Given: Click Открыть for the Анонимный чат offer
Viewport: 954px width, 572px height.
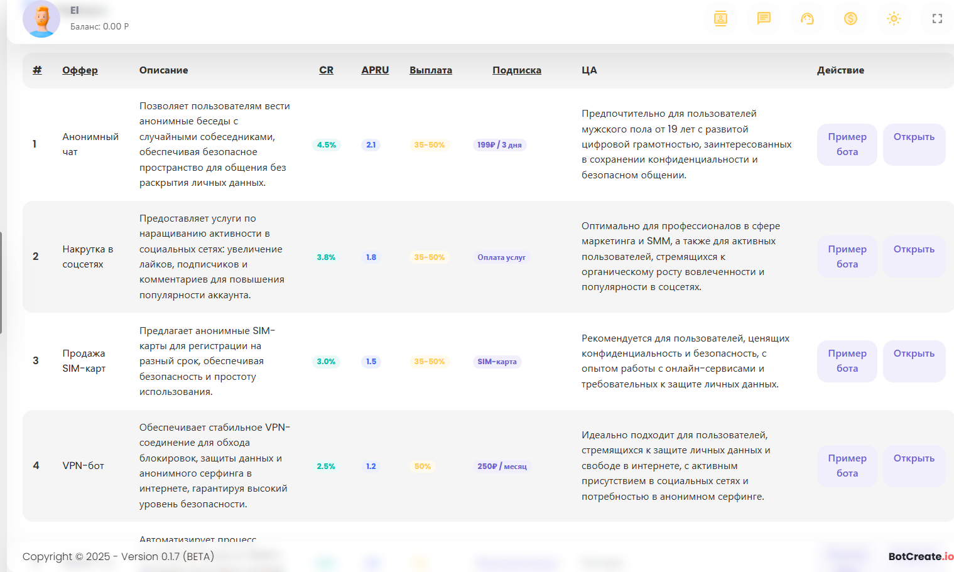Looking at the screenshot, I should click(914, 144).
